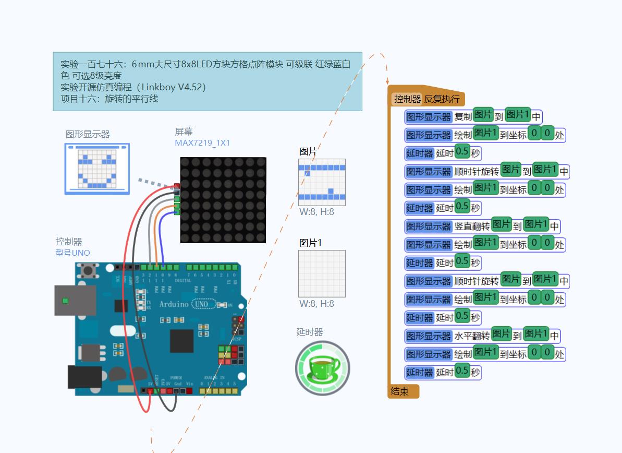Select the last 延时 0.5 秒 block before 结束
Viewport: 622px width, 453px height.
pos(443,372)
